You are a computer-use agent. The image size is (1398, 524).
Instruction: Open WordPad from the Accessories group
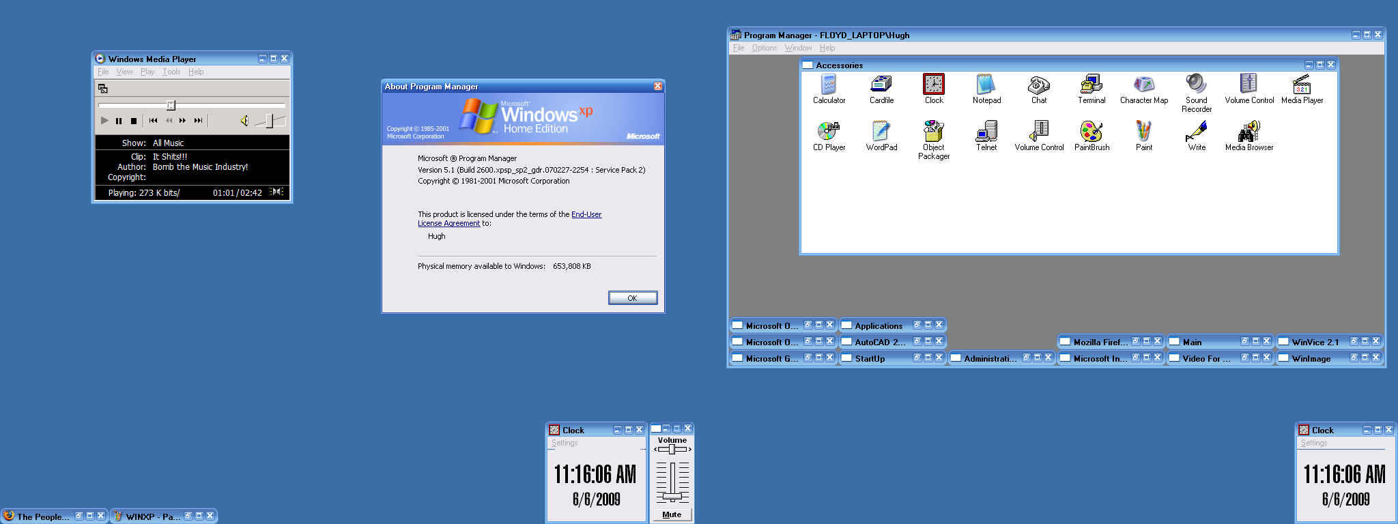[x=881, y=132]
